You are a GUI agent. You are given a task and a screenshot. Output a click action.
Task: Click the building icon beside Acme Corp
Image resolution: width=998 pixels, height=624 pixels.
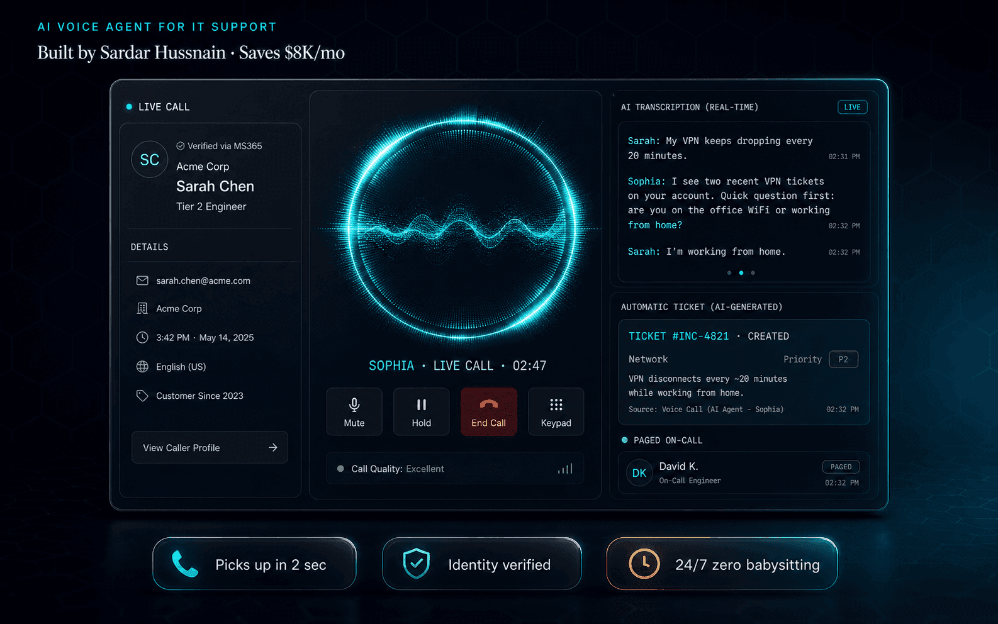click(142, 308)
